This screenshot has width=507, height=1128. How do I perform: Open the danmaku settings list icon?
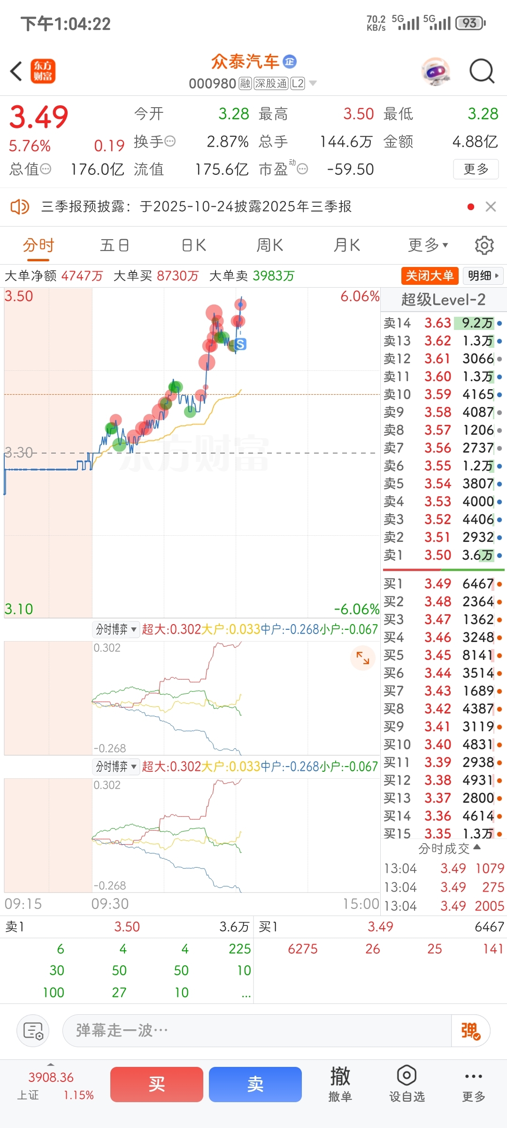[x=33, y=1031]
